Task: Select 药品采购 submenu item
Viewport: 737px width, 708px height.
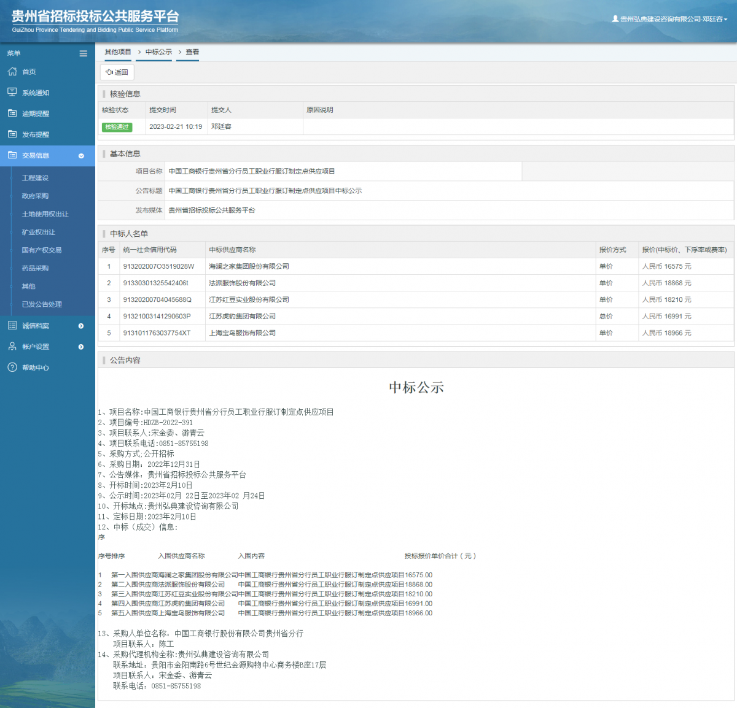Action: click(x=35, y=268)
